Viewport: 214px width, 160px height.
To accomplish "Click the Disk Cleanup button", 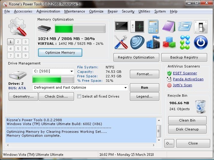I will click(187, 129).
